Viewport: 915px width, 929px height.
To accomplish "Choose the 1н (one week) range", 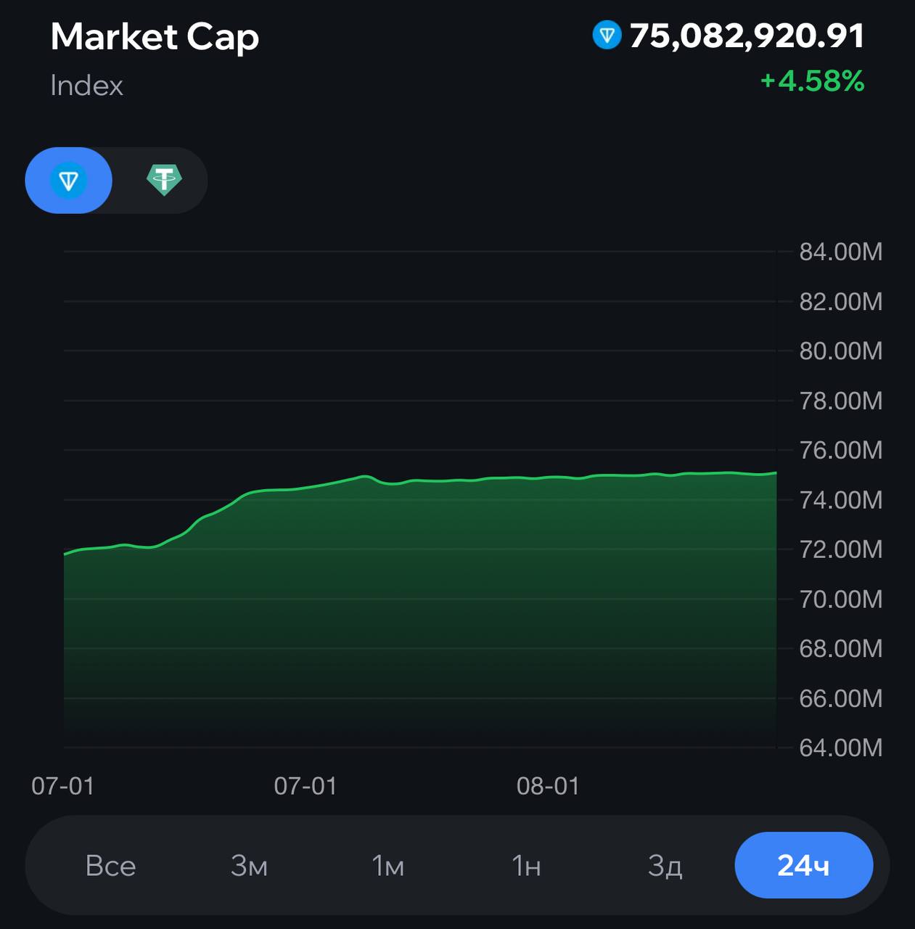I will pyautogui.click(x=526, y=866).
